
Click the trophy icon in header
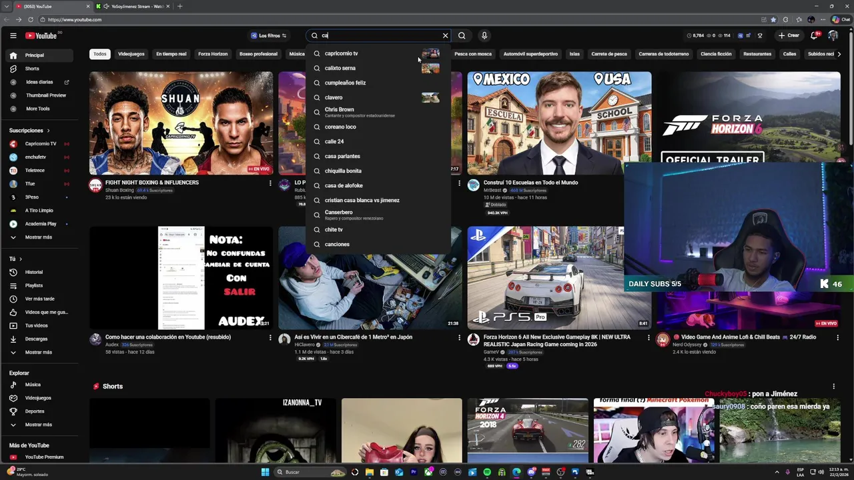coord(759,35)
